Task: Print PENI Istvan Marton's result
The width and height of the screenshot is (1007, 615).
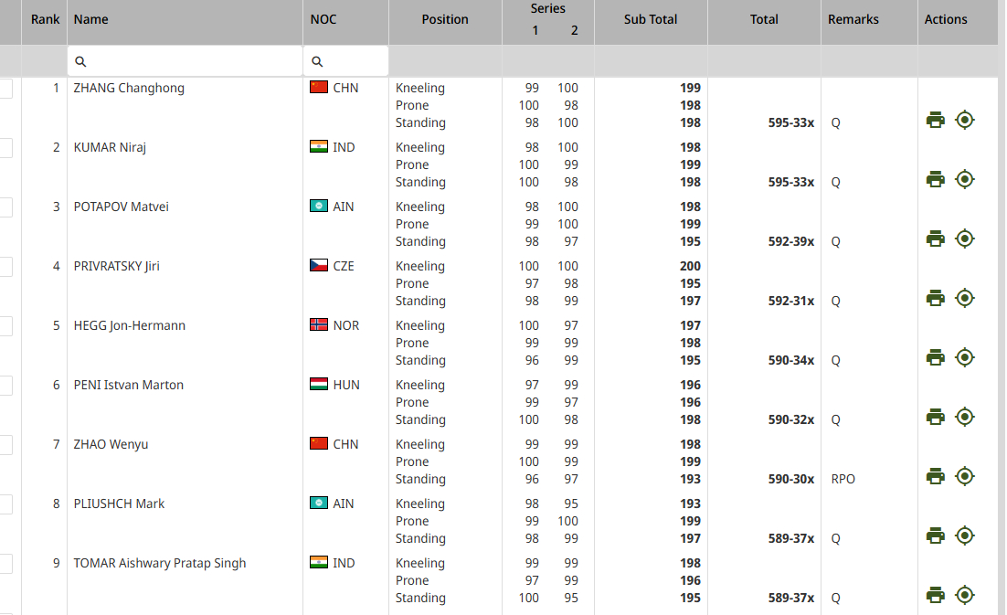Action: tap(935, 417)
